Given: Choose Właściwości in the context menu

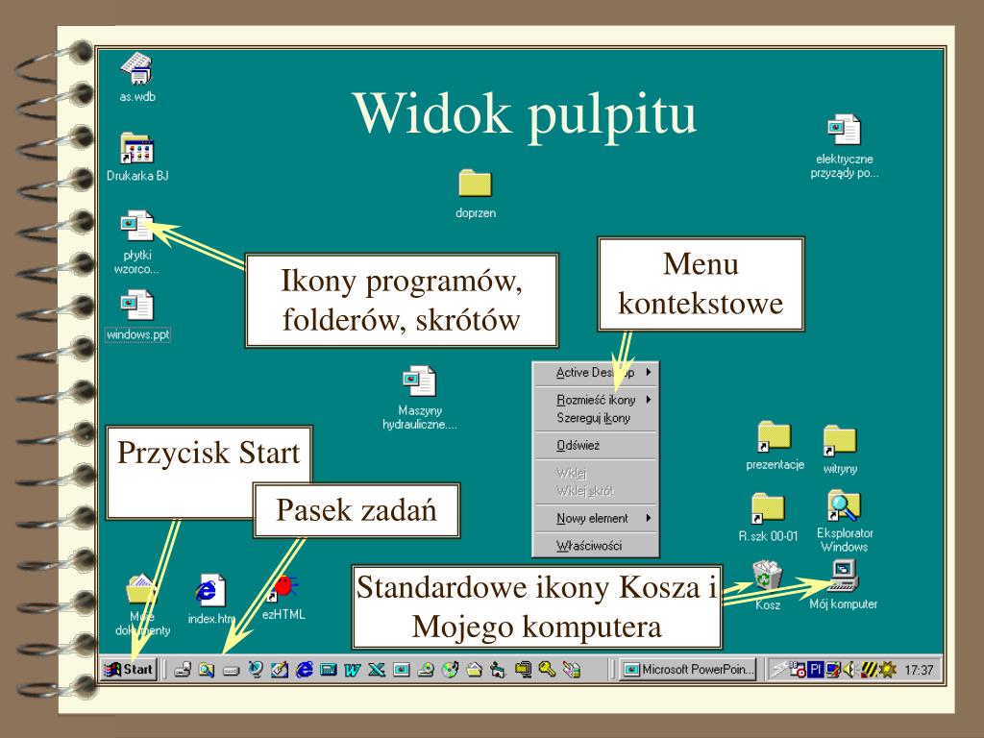Looking at the screenshot, I should tap(596, 546).
